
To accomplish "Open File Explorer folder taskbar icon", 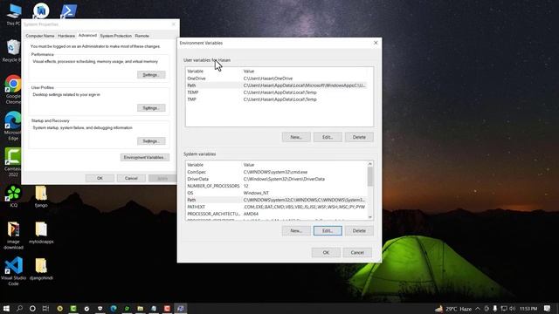I will pyautogui.click(x=140, y=308).
